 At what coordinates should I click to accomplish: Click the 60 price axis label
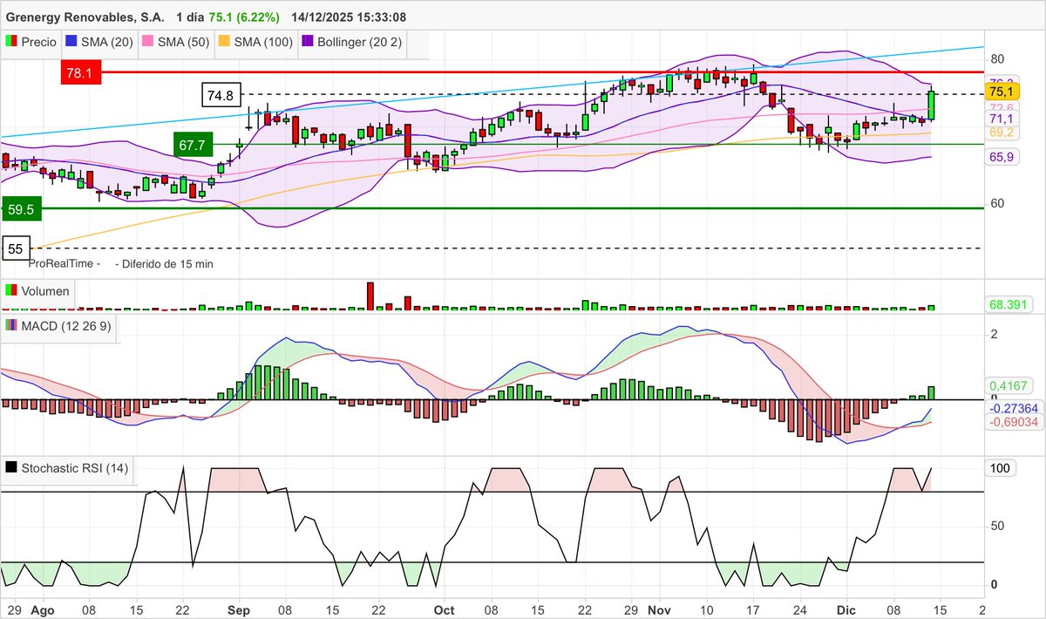click(x=997, y=204)
